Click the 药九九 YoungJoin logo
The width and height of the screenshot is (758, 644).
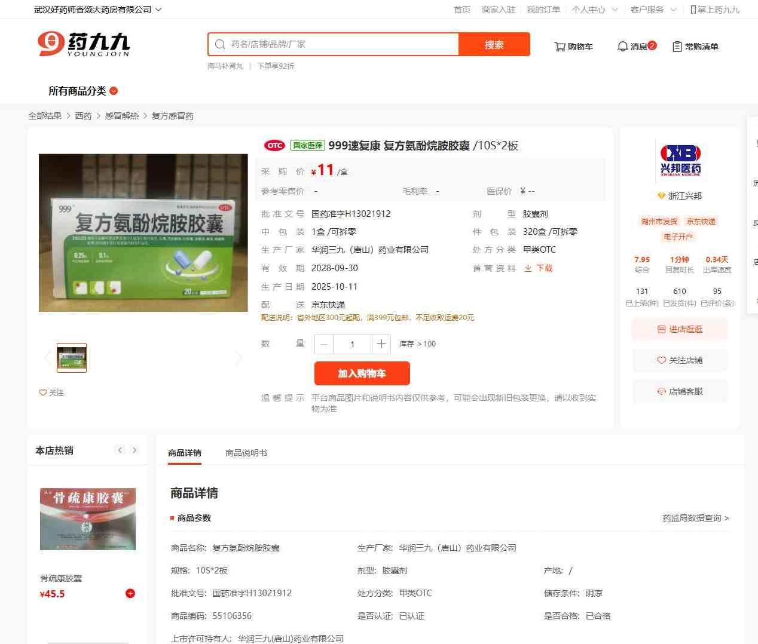[x=83, y=44]
